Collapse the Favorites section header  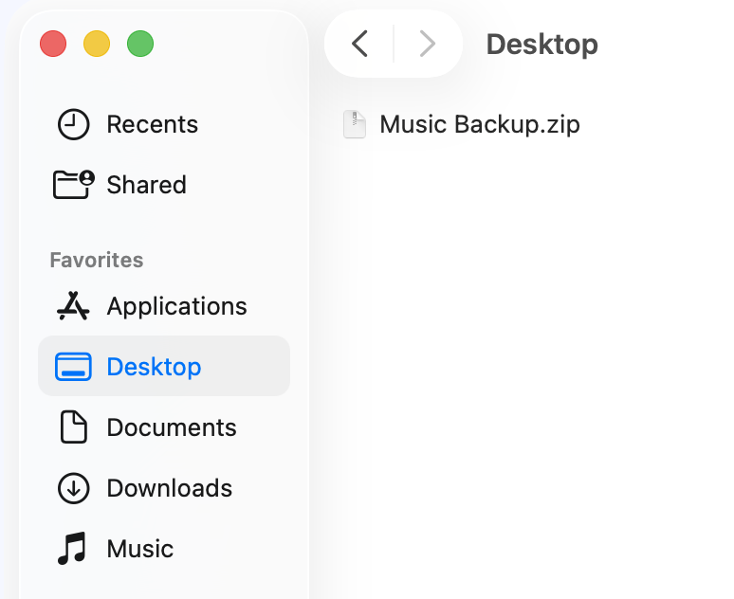point(97,260)
